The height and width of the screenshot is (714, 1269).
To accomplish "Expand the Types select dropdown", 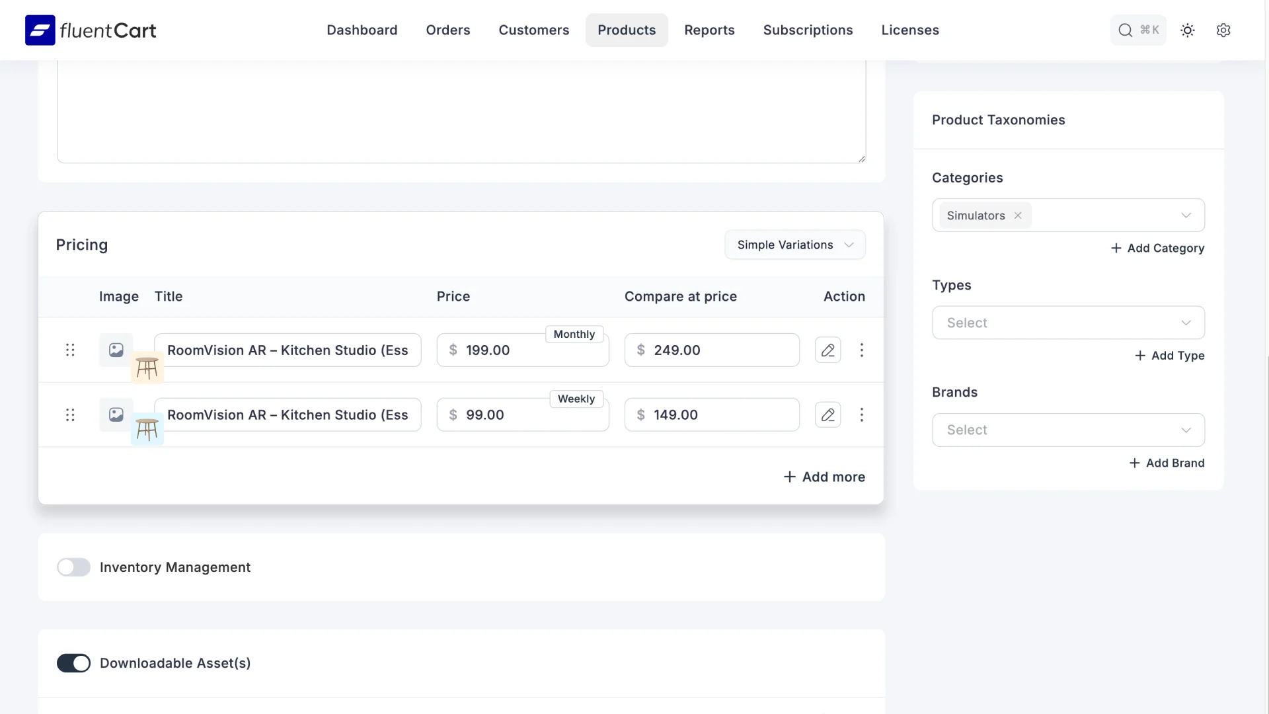I will click(x=1068, y=323).
